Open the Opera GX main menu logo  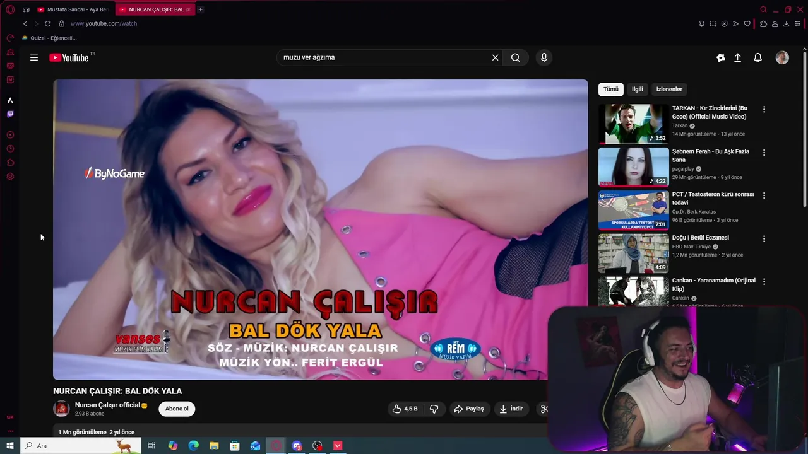coord(10,9)
